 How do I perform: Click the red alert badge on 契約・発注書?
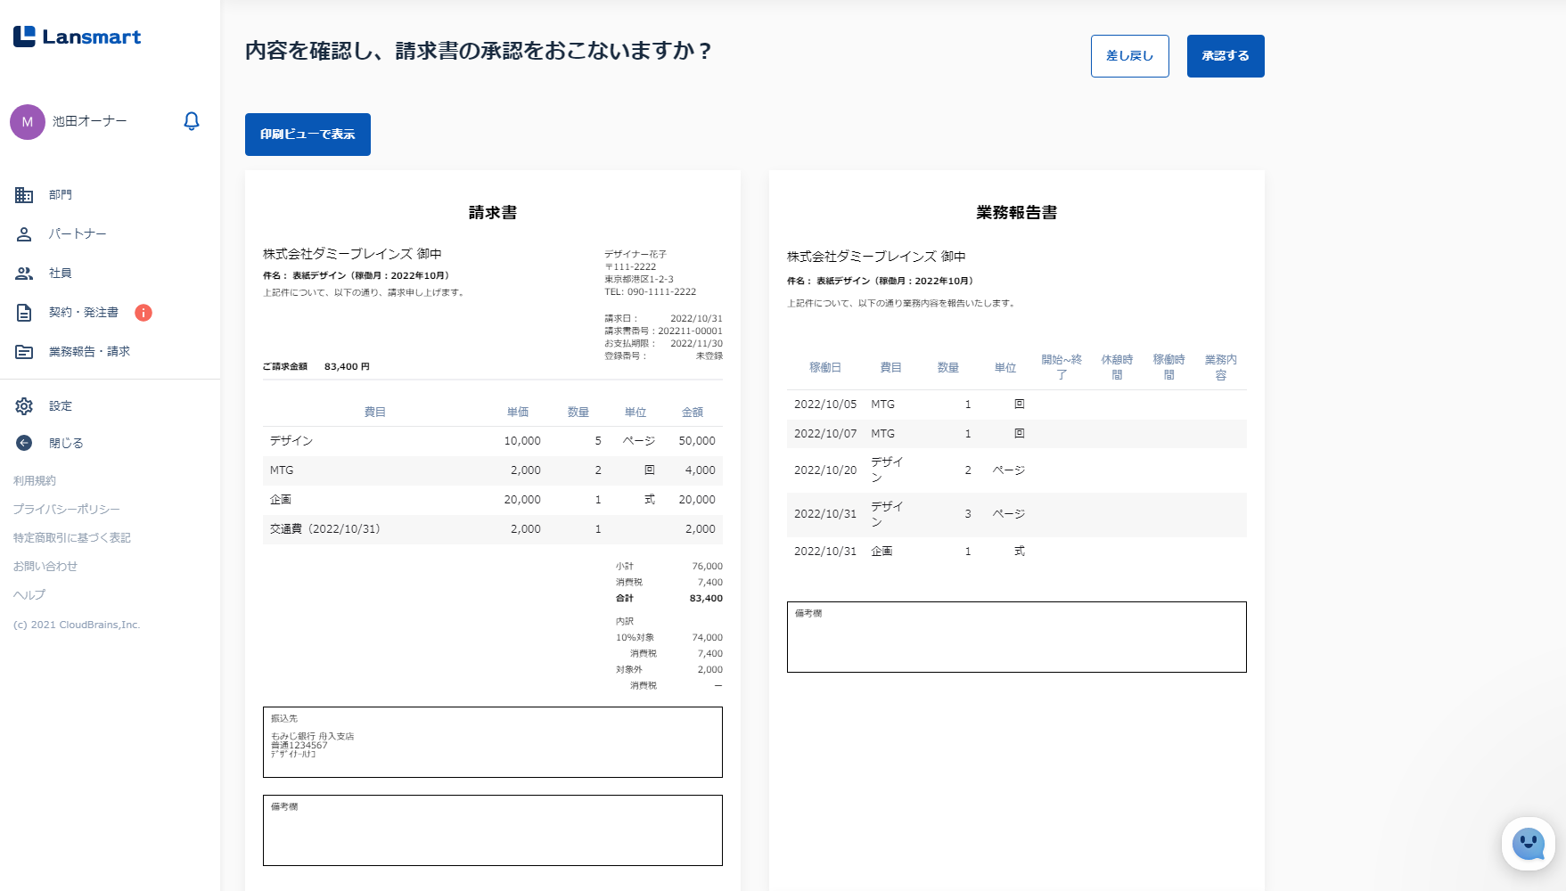click(x=143, y=313)
